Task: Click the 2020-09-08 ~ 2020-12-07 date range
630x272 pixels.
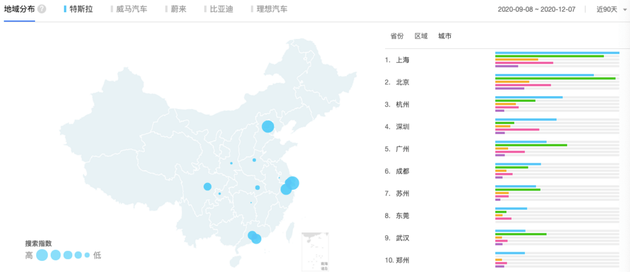Action: coord(537,9)
